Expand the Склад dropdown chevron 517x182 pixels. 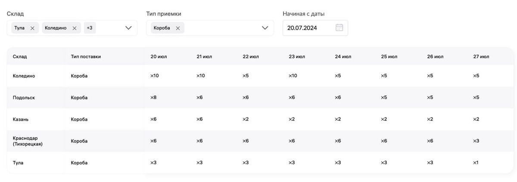point(128,28)
